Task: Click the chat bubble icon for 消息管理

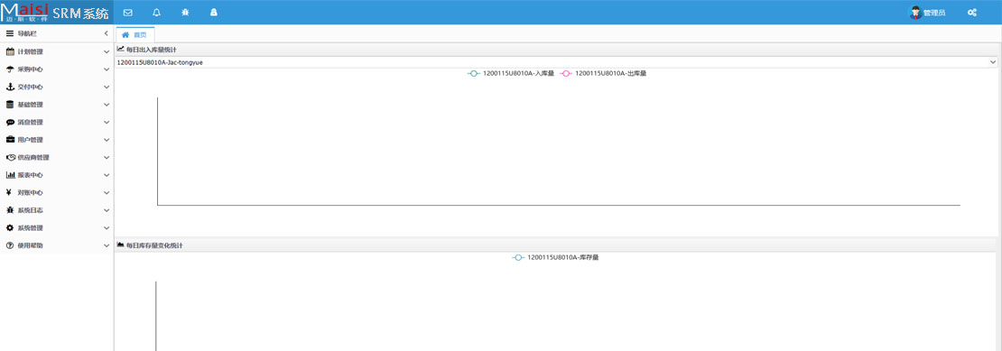Action: tap(10, 122)
